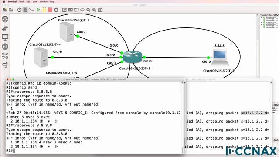Click the Gi0/2 interface label
Screen dimensions: 279x157
click(x=111, y=55)
